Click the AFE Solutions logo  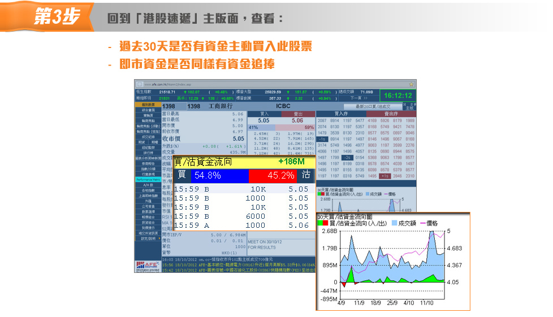pyautogui.click(x=146, y=264)
